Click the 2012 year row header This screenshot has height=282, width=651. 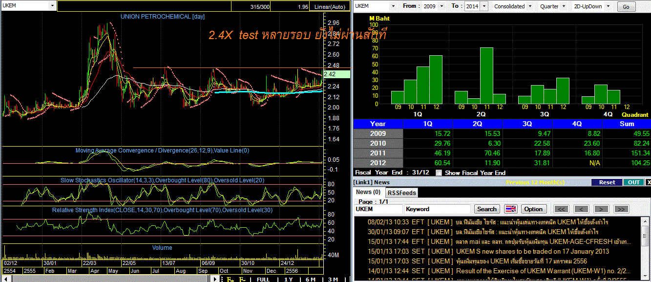378,163
